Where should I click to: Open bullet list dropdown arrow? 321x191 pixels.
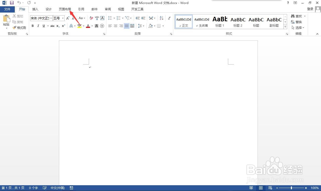[114, 18]
